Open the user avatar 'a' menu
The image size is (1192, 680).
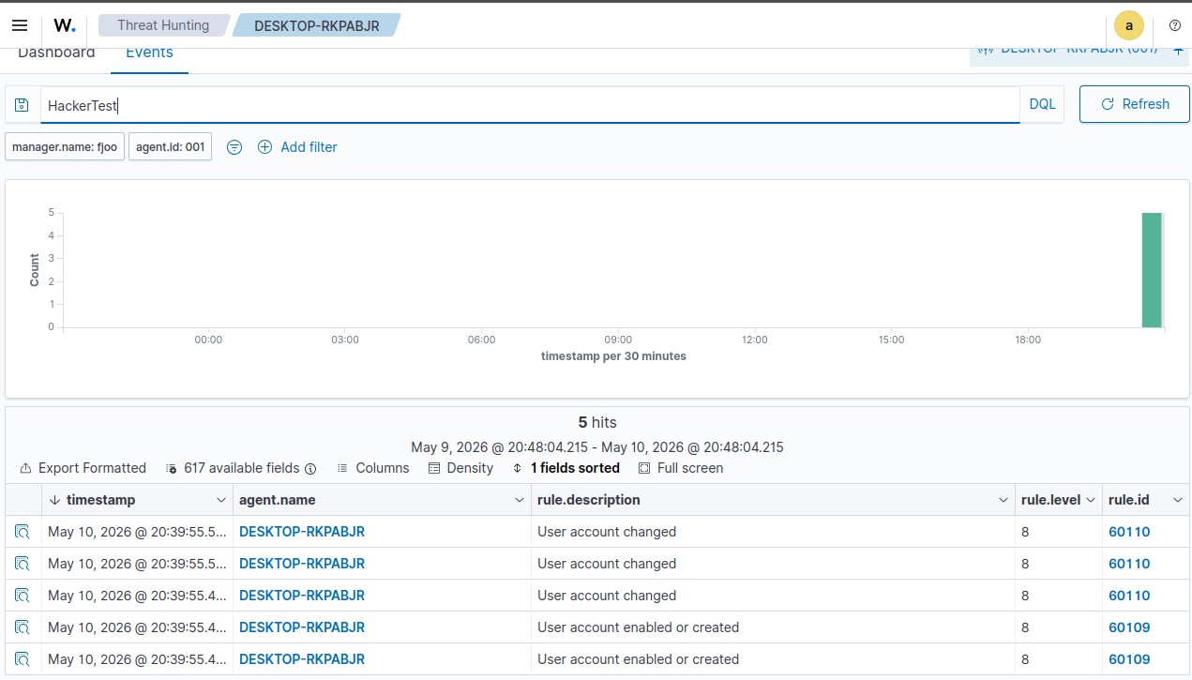(x=1129, y=26)
